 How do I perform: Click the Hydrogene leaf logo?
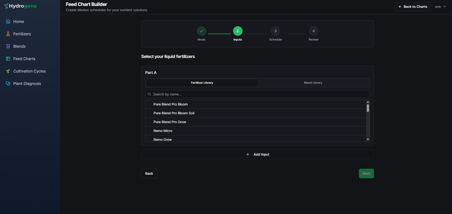(6, 6)
